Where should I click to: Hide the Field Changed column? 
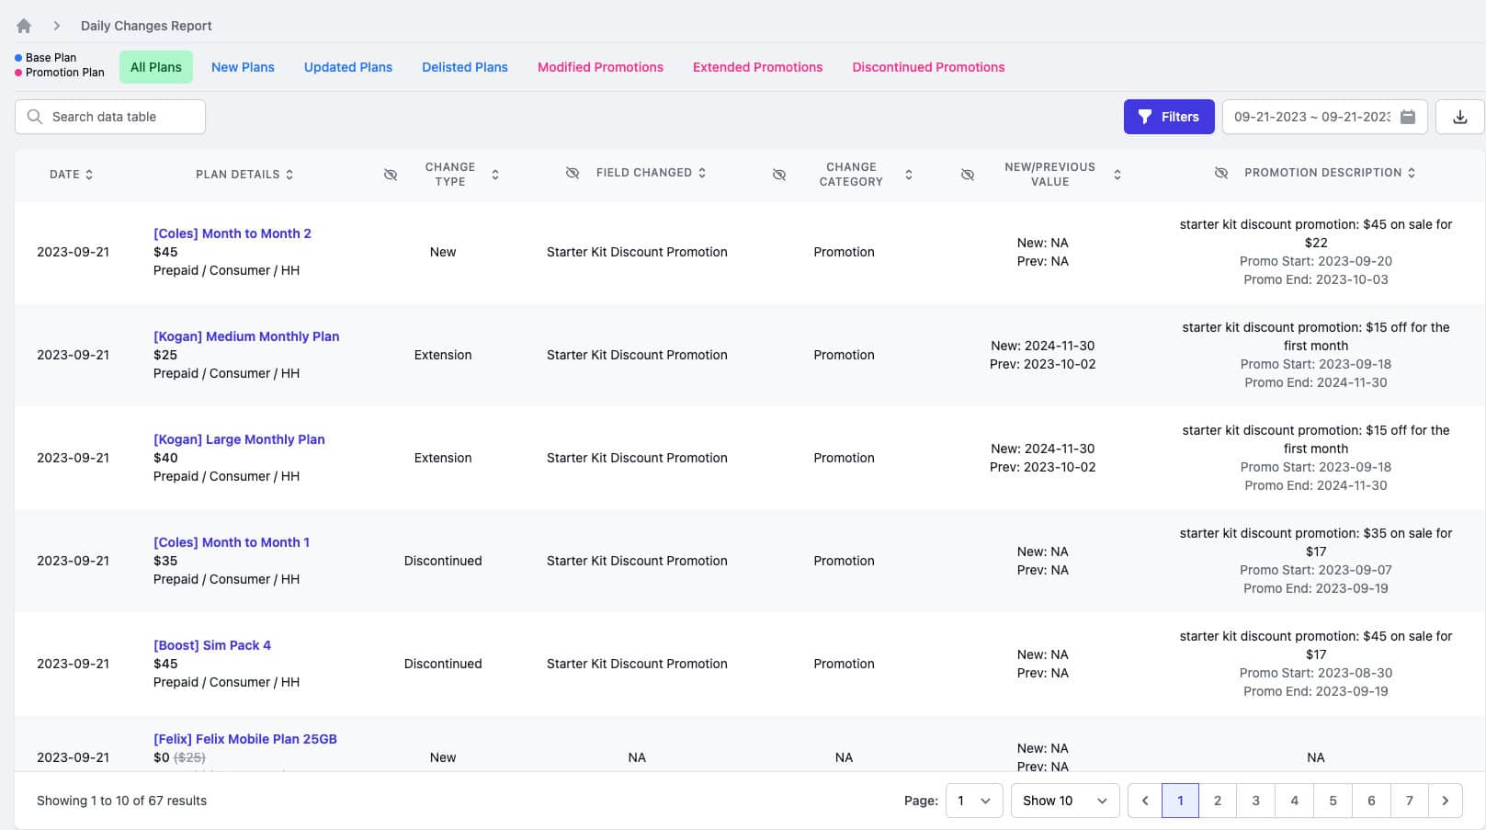[573, 173]
